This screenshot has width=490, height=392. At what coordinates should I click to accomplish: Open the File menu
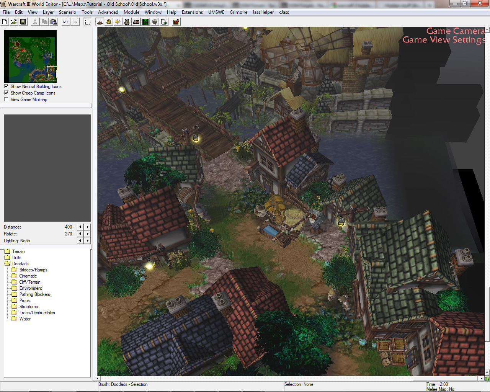[x=6, y=12]
